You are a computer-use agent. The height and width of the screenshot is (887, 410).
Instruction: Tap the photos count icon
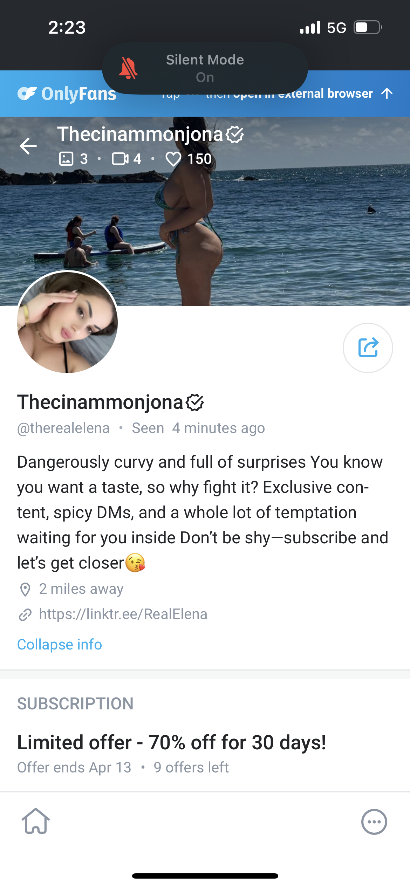[66, 159]
